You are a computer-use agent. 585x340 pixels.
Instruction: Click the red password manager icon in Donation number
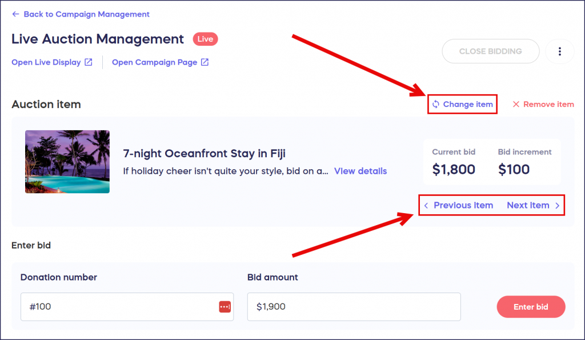pos(225,307)
